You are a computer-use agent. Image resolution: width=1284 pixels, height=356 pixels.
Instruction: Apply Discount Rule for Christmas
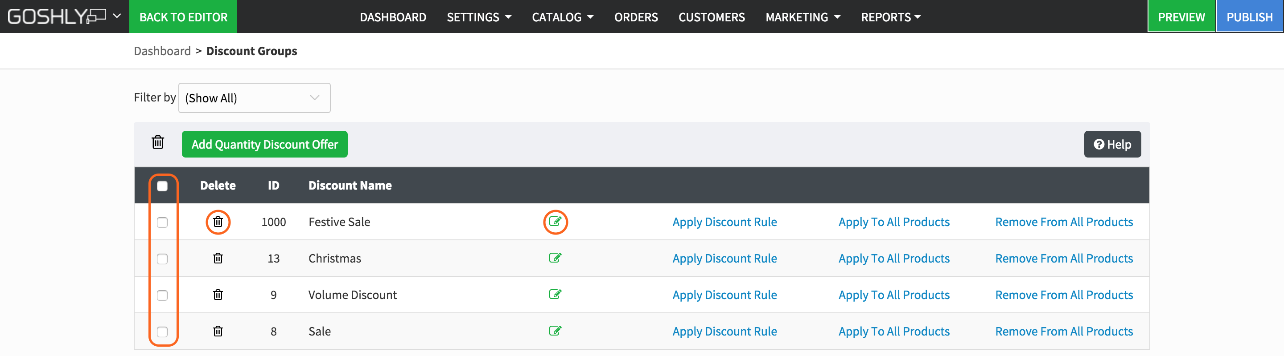tap(724, 259)
